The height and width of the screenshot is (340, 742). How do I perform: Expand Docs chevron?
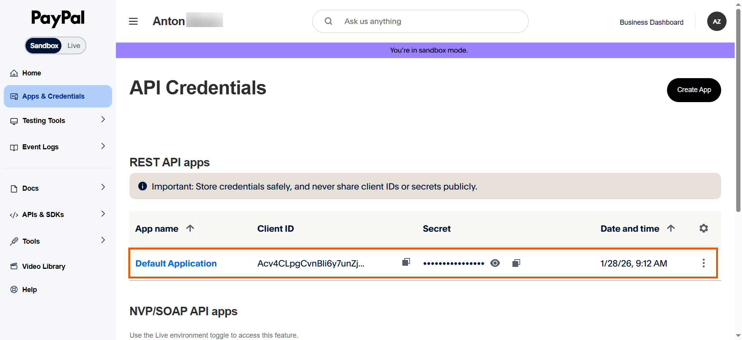(x=103, y=187)
